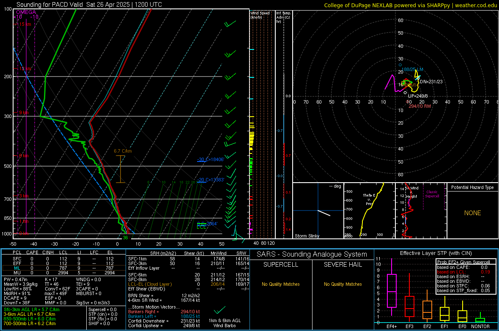This screenshot has width=499, height=331.
Task: Select the 'SFC' parcel row label
Action: [17, 259]
